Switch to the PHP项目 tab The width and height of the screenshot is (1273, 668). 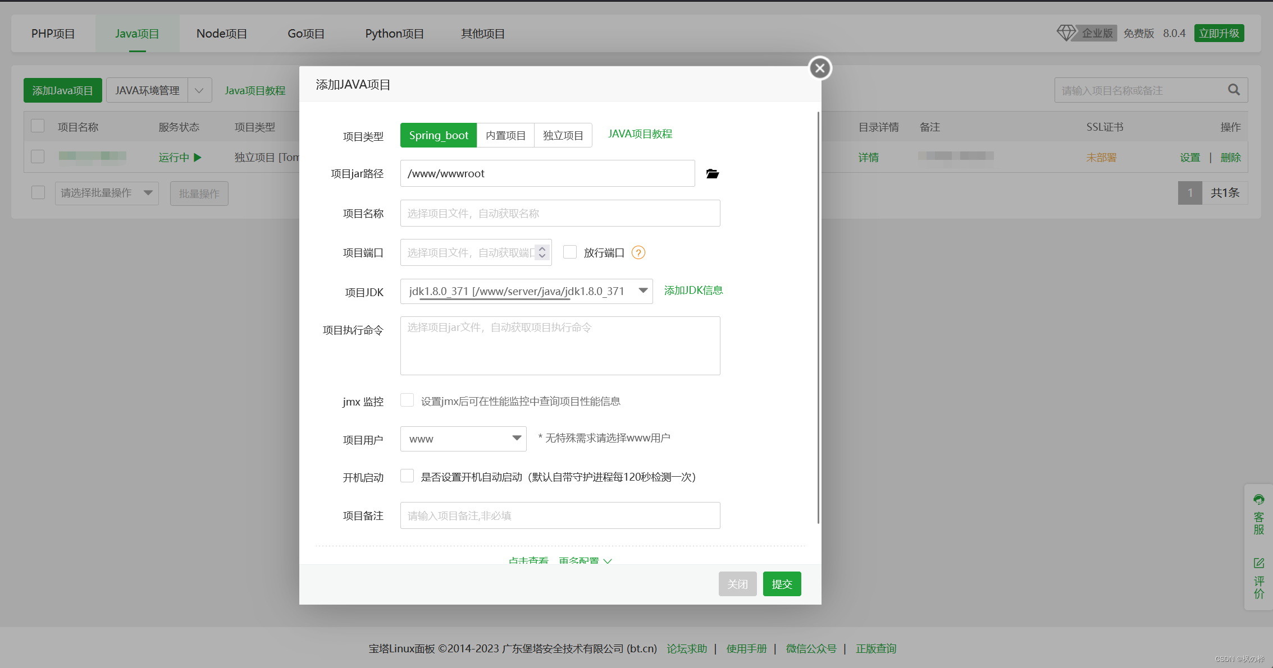click(53, 34)
